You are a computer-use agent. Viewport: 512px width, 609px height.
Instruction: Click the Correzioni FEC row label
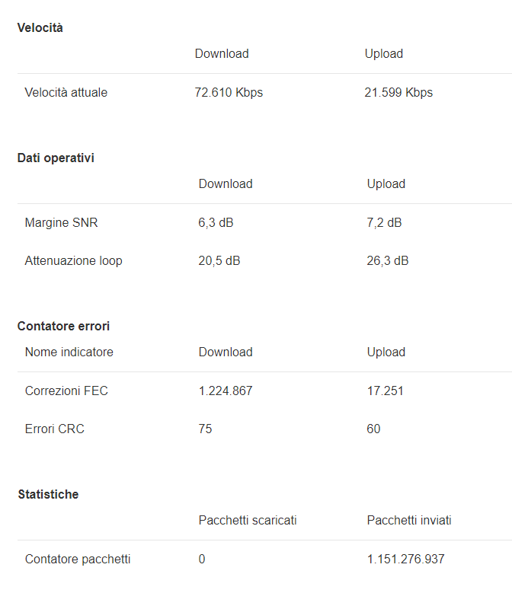pos(66,391)
